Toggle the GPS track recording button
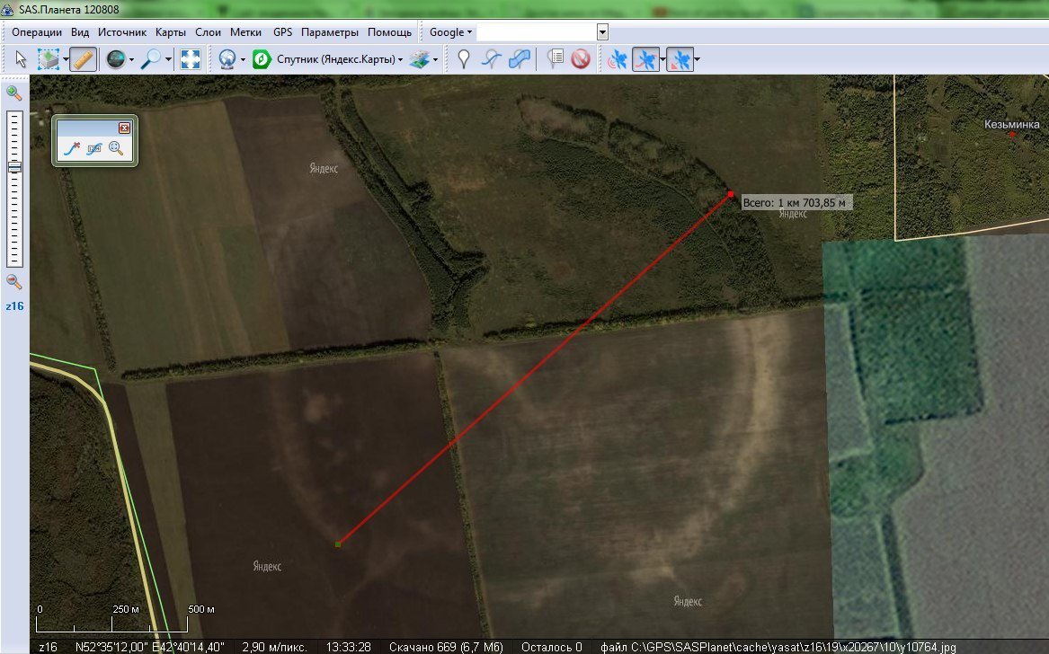Viewport: 1049px width, 654px height. point(645,59)
